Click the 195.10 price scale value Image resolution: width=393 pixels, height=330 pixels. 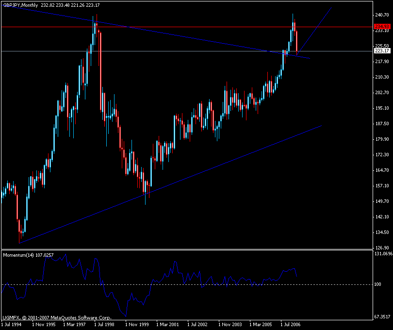[x=382, y=108]
